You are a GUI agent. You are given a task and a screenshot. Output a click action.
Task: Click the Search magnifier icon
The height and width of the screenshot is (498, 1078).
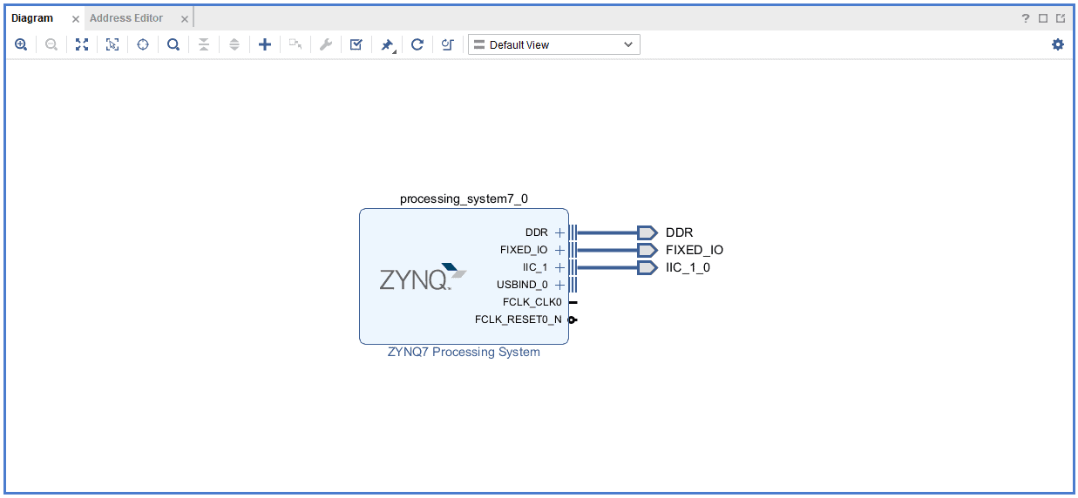point(173,44)
